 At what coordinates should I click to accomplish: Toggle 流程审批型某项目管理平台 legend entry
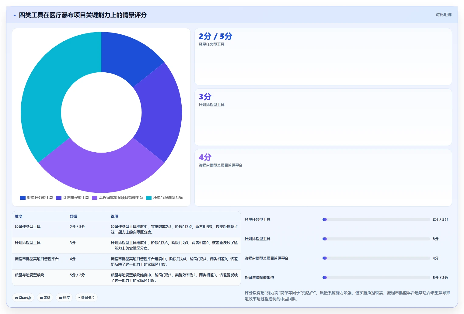coord(117,198)
